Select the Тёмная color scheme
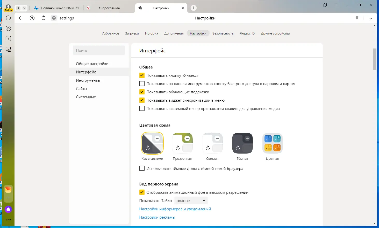The width and height of the screenshot is (379, 228). point(242,143)
